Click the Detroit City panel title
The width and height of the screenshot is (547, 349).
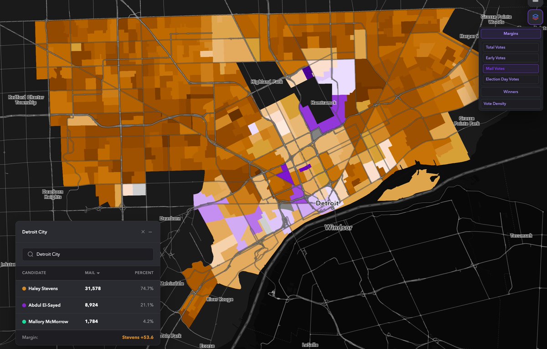pyautogui.click(x=35, y=232)
